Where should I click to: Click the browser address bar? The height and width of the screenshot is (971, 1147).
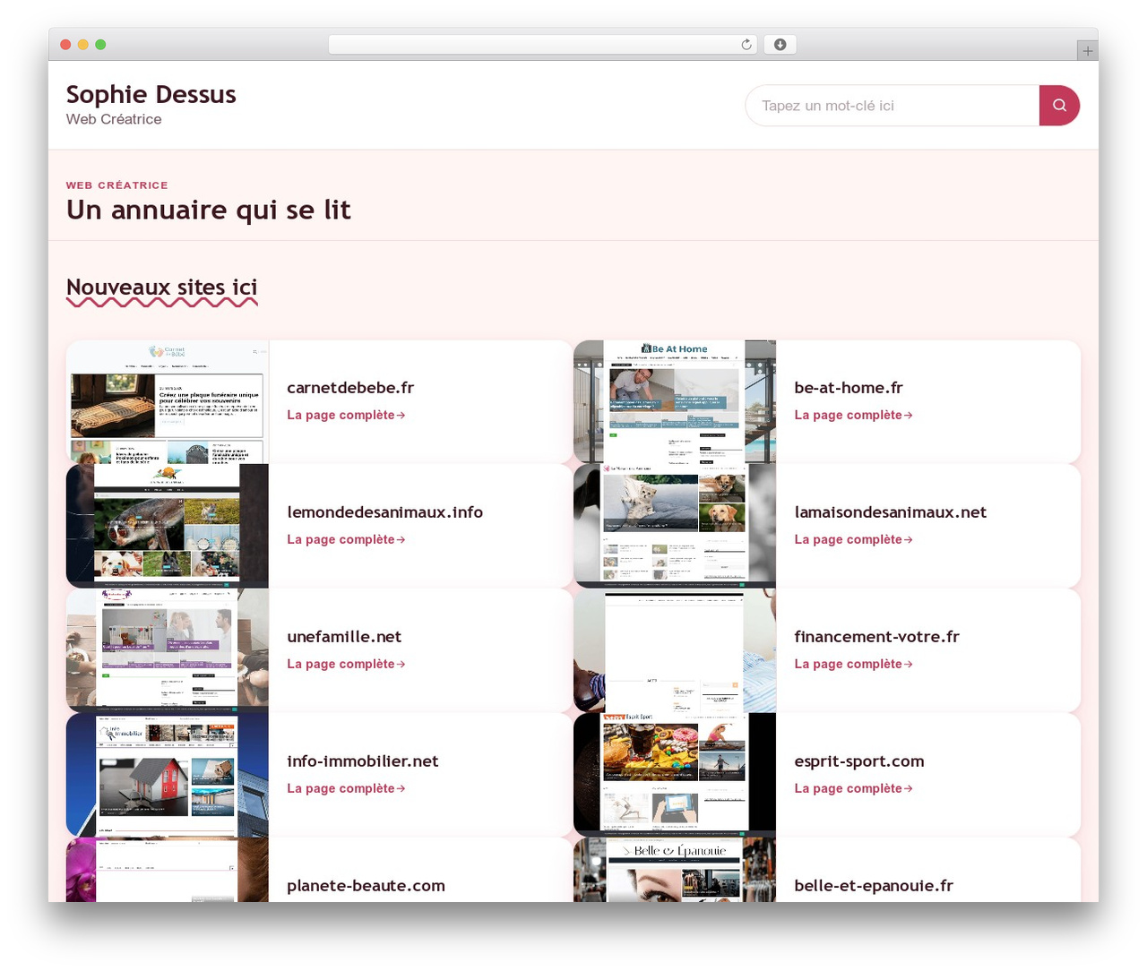pyautogui.click(x=543, y=45)
